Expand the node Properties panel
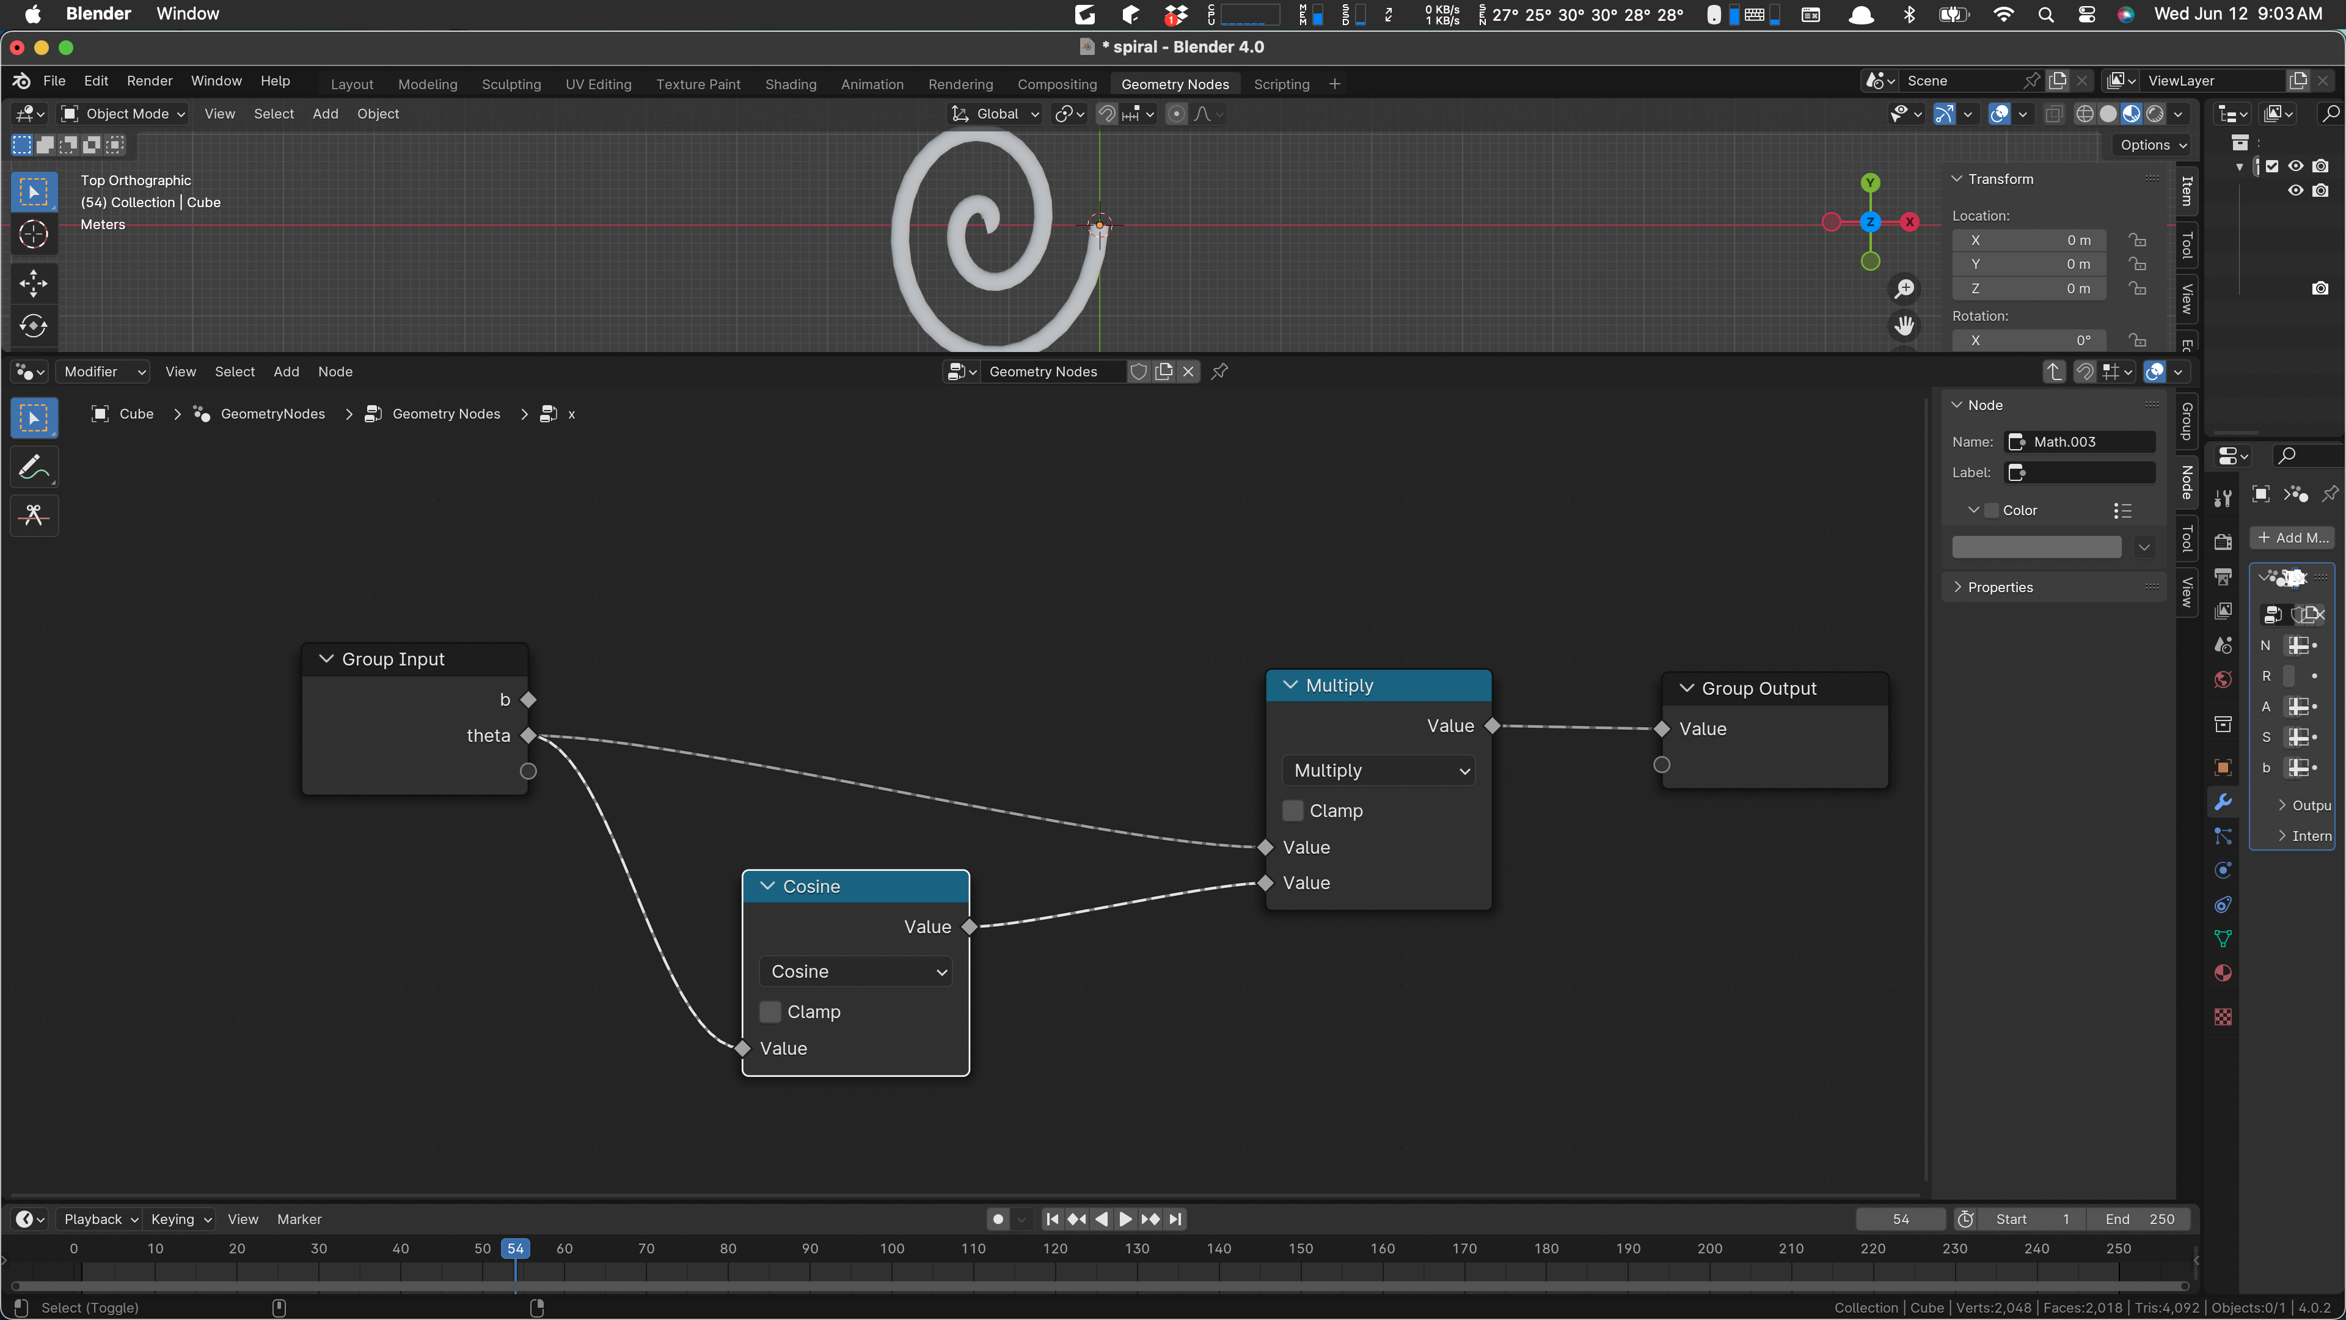The image size is (2346, 1320). click(x=1999, y=587)
